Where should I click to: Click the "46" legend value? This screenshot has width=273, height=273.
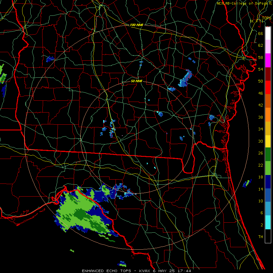pyautogui.click(x=261, y=93)
